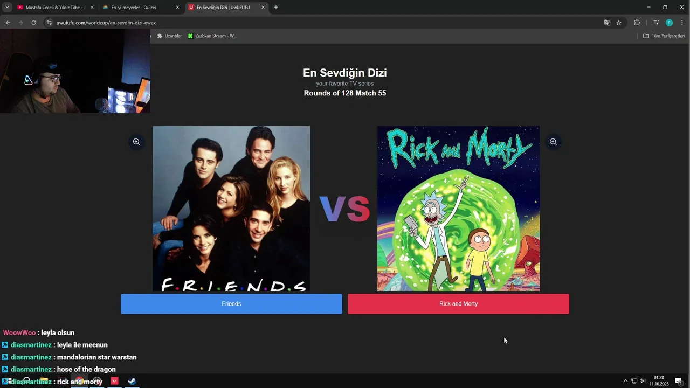Zoom into the Friends image

pos(136,142)
